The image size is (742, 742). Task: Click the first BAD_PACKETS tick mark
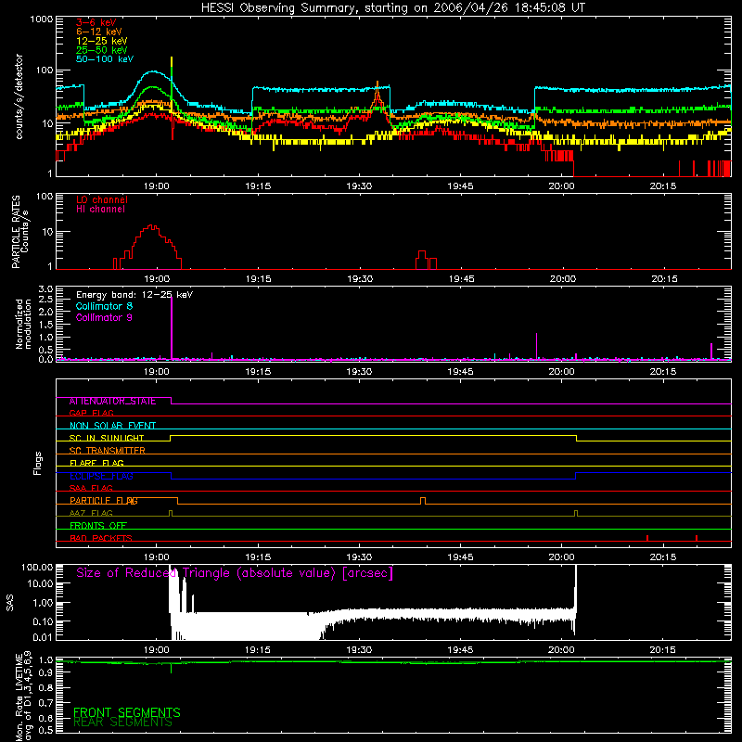click(x=646, y=538)
